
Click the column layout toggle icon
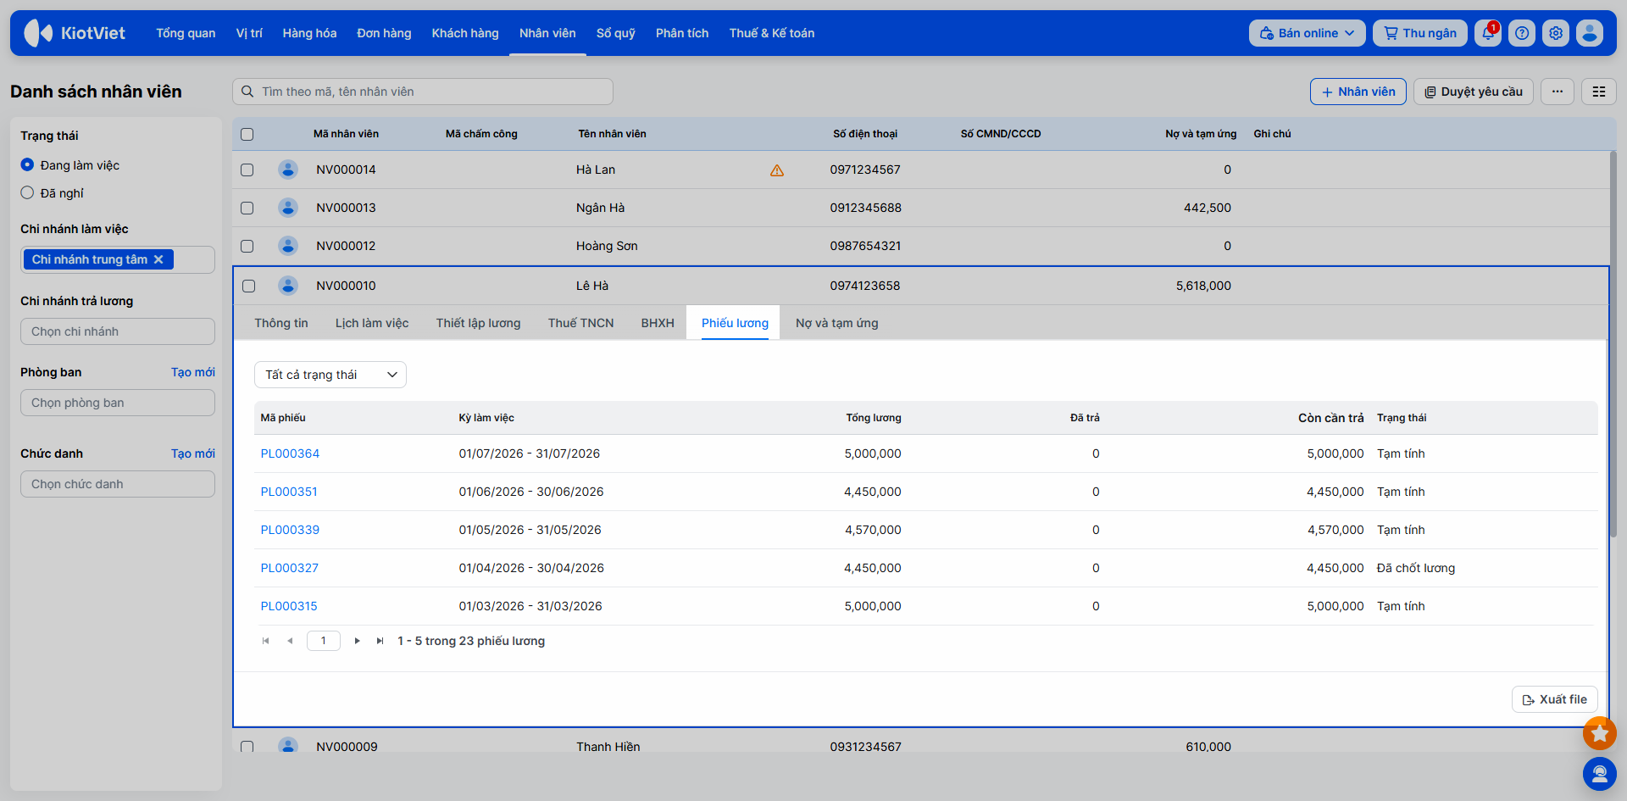coord(1599,92)
